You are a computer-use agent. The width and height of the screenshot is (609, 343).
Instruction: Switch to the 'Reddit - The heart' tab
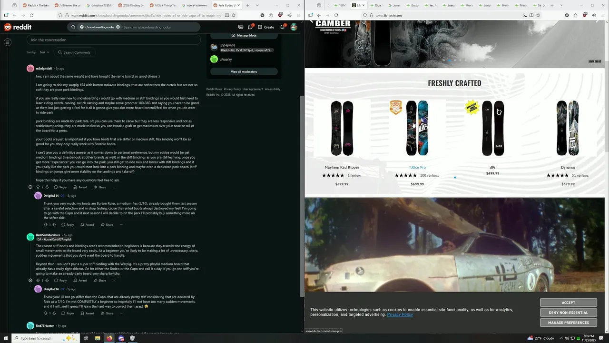[36, 5]
